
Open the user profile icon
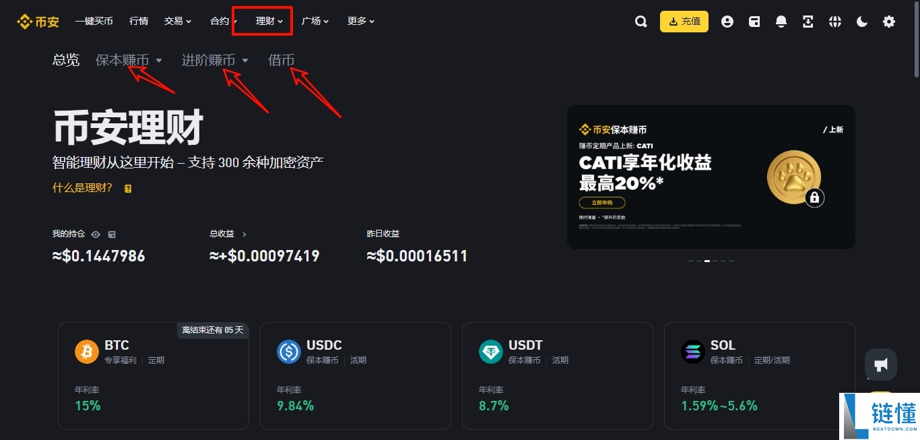[x=727, y=22]
